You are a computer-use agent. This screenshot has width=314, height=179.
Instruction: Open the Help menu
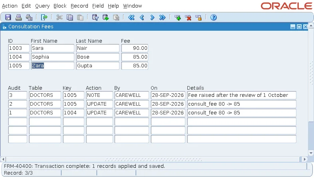coord(113,6)
